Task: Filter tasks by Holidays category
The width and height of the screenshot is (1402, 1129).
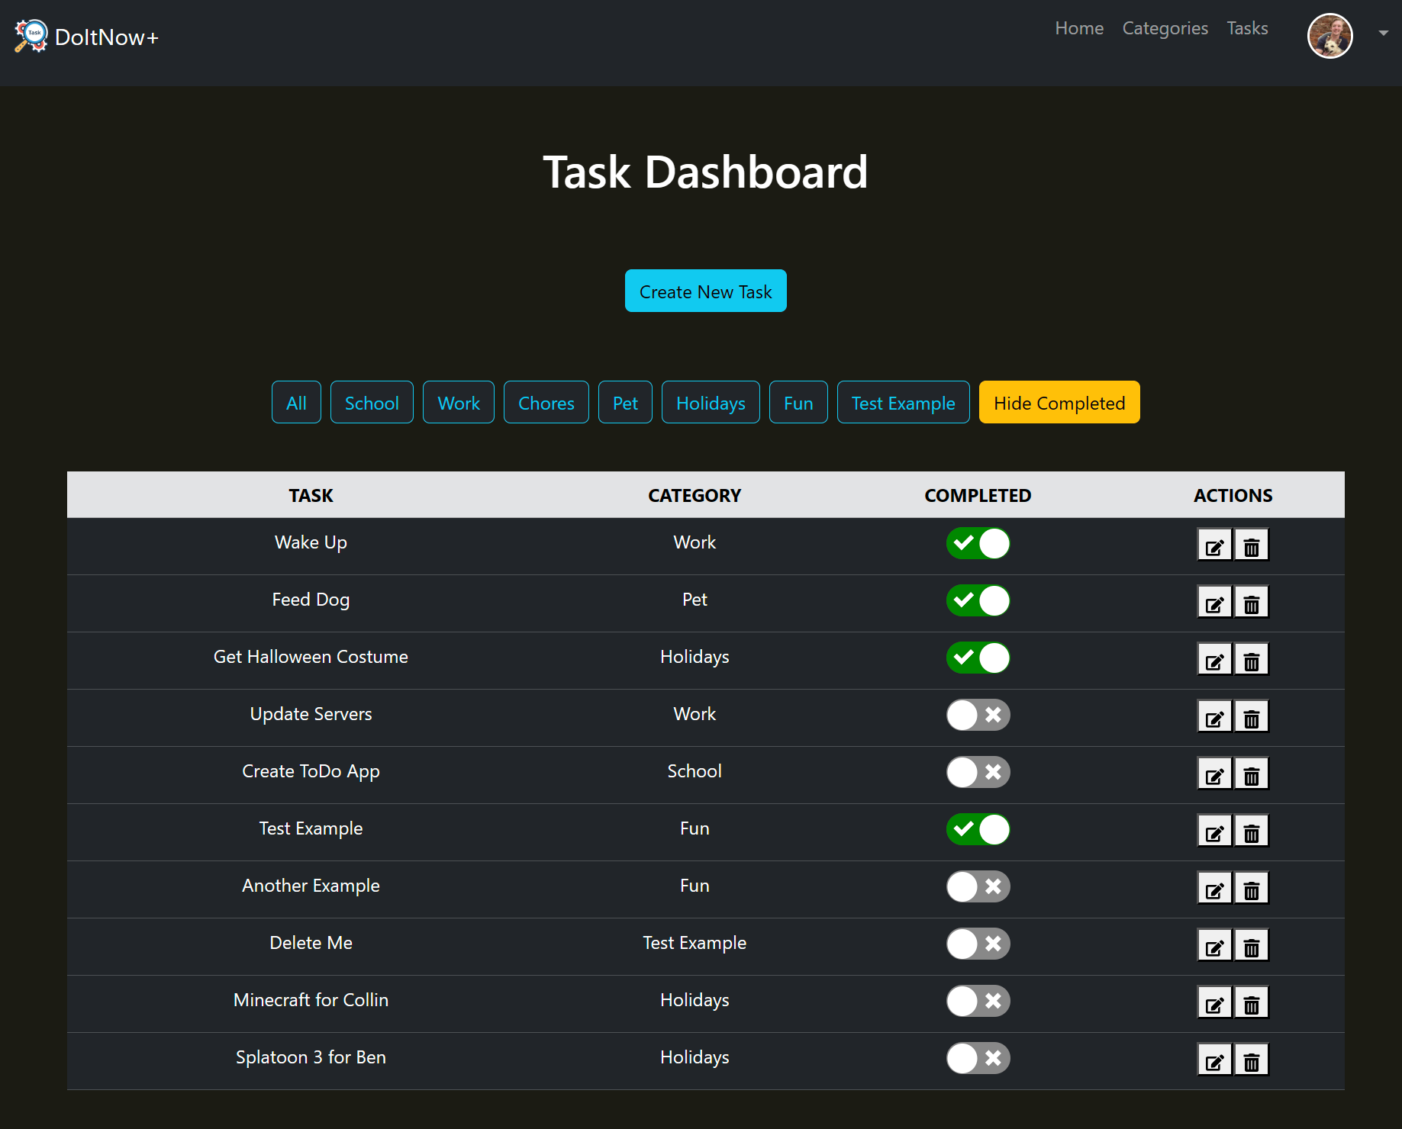Action: [x=710, y=403]
